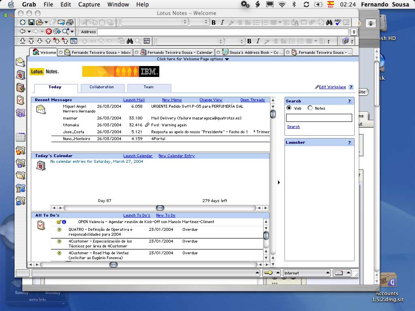This screenshot has height=311, width=415.
Task: Click the Italic I in top toolbar
Action: click(x=222, y=23)
